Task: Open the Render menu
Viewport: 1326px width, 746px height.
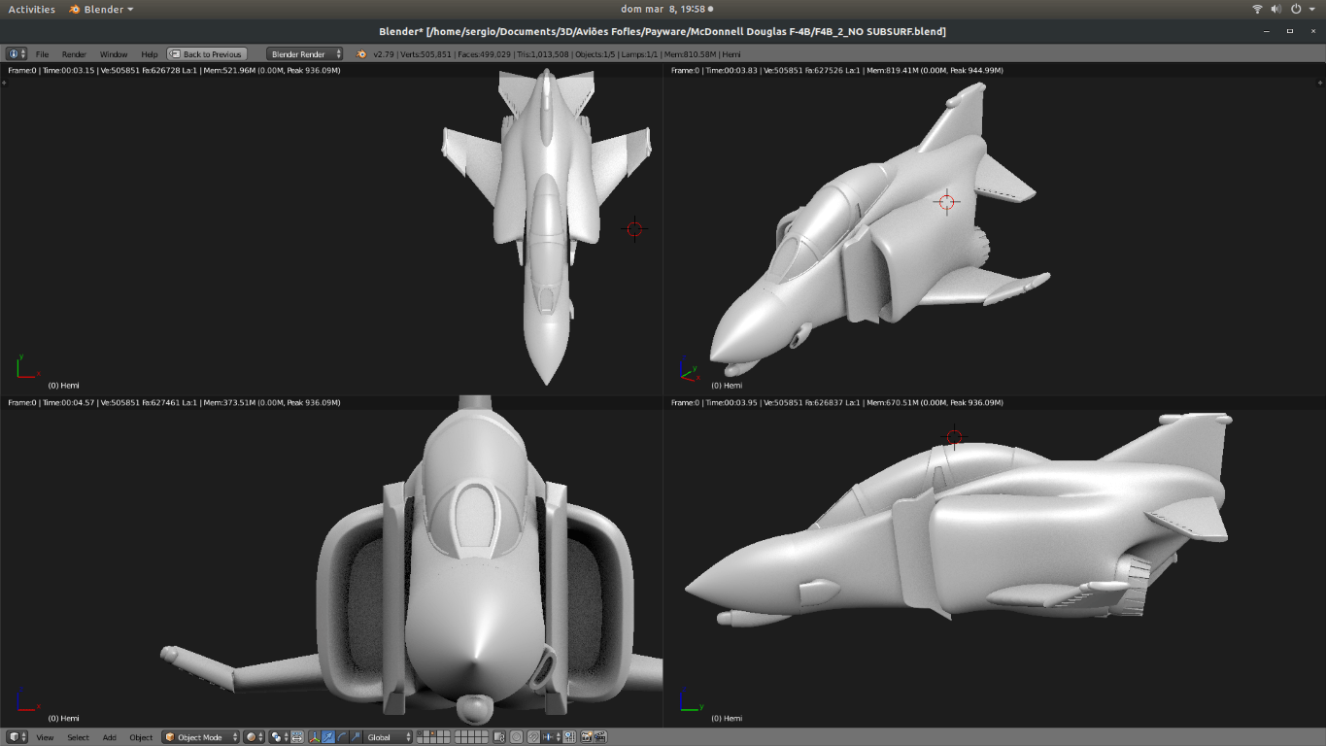Action: 74,54
